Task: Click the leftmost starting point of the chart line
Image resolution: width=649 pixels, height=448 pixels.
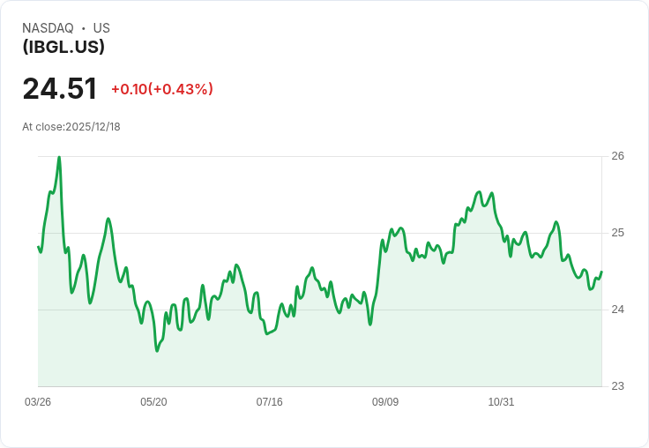Action: click(38, 246)
